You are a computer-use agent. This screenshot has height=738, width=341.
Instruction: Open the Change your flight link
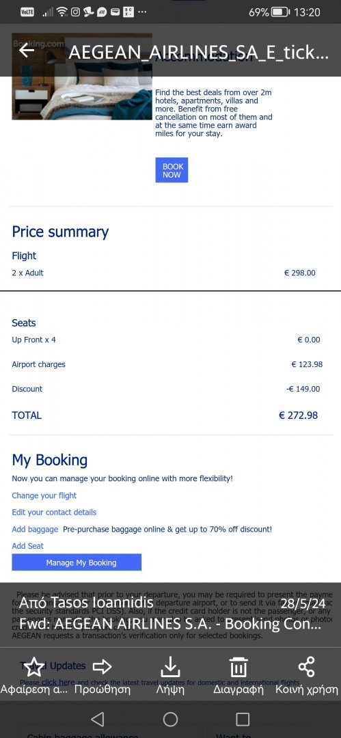point(44,495)
